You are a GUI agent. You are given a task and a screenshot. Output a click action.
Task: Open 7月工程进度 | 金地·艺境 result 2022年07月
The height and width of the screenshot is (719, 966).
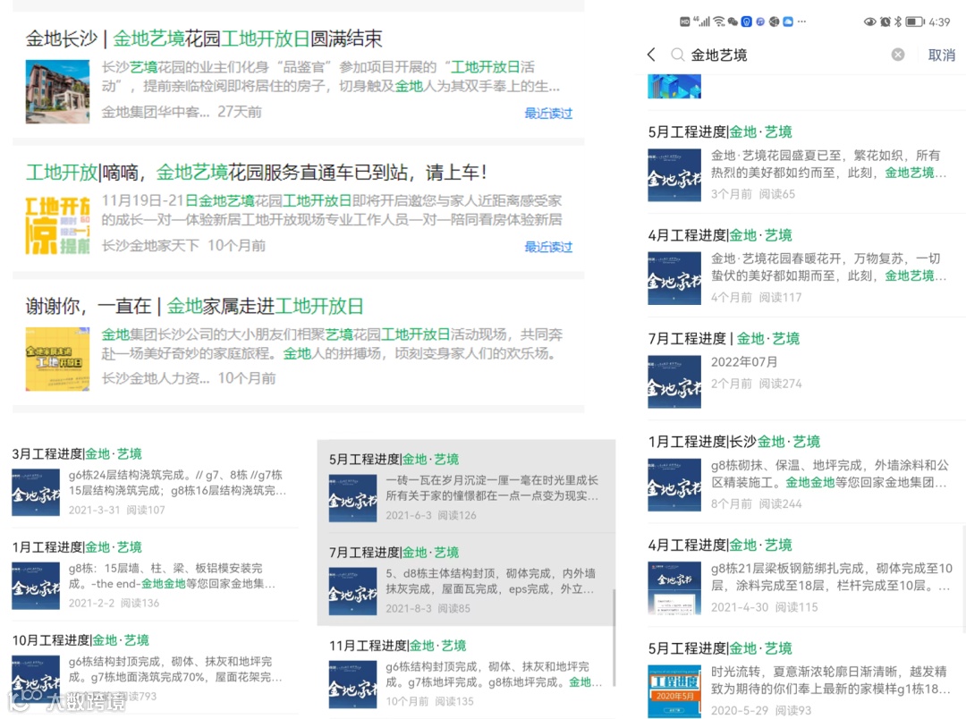724,338
